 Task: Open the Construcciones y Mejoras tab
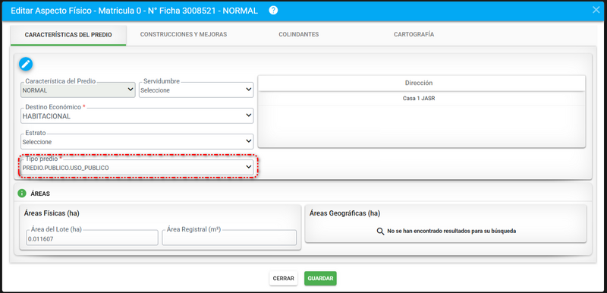tap(184, 34)
